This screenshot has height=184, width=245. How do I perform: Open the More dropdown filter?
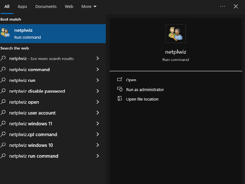89,6
